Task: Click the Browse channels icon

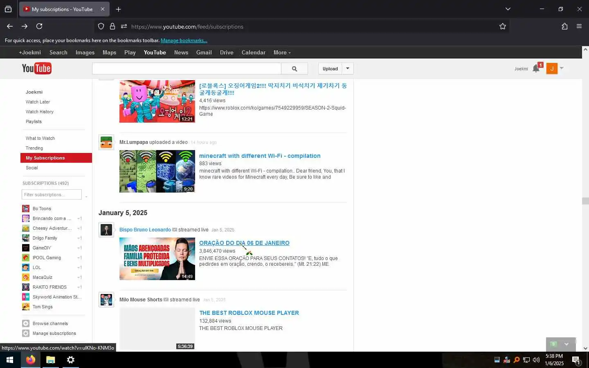Action: point(26,323)
